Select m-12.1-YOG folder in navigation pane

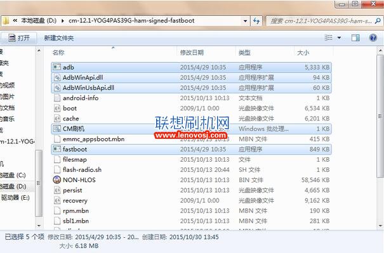click(x=17, y=141)
